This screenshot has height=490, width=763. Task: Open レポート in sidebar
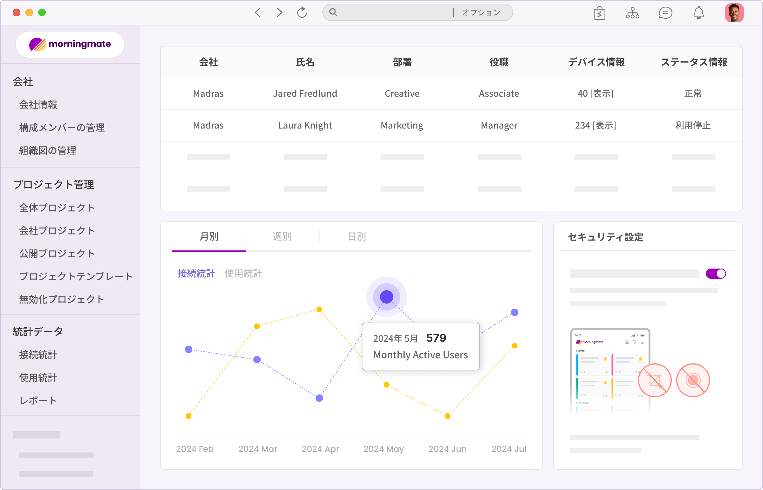point(38,401)
